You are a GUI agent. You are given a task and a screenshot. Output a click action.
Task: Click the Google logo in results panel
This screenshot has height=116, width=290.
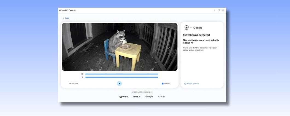[x=198, y=28]
